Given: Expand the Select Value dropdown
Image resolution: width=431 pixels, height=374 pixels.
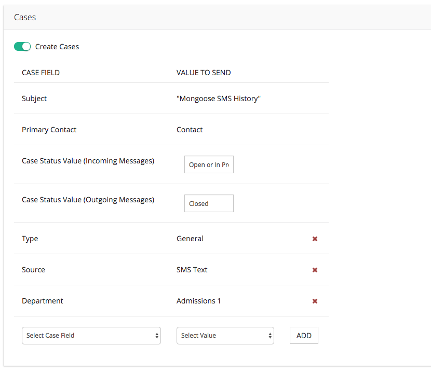Looking at the screenshot, I should (x=225, y=336).
